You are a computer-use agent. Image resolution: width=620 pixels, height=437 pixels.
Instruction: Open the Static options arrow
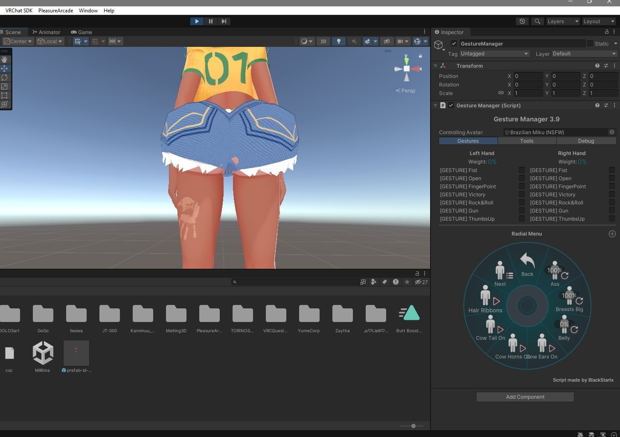coord(615,43)
